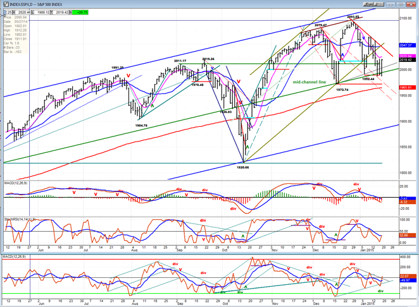Click the chart window icon in title bar
The height and width of the screenshot is (307, 419).
point(6,4)
